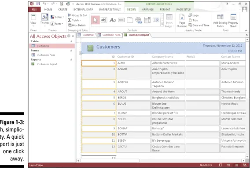Screen dimensions: 250x169
Task: Click Hide Details in Grouping & Totals
Action: point(77,25)
